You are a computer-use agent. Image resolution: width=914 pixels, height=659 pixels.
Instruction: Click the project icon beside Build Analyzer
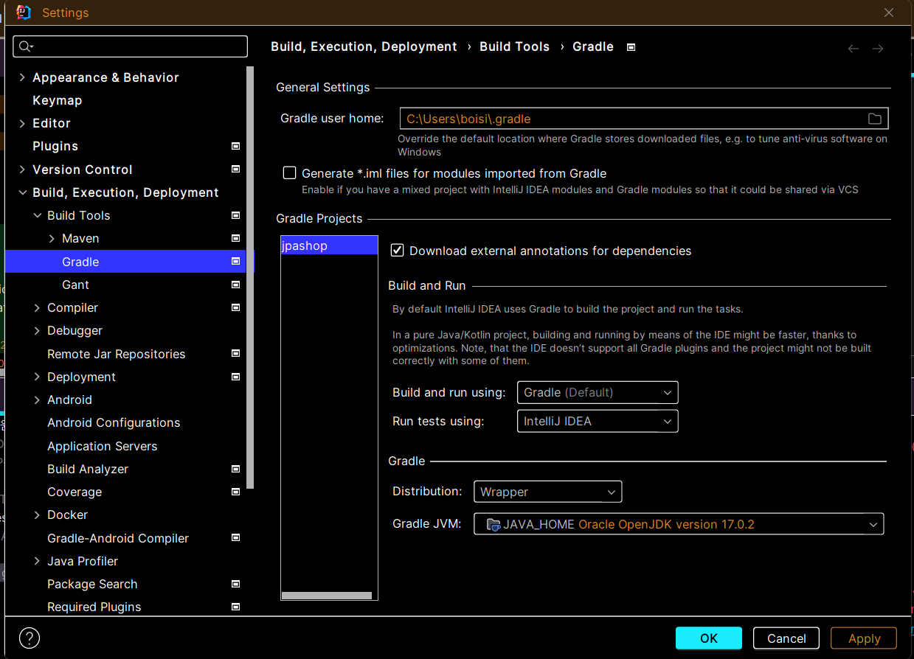click(236, 469)
